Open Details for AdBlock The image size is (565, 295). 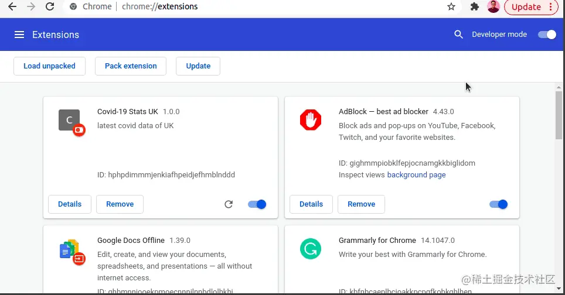(x=311, y=204)
